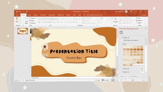Click Apply to All button
The width and height of the screenshot is (163, 92).
coord(124,76)
